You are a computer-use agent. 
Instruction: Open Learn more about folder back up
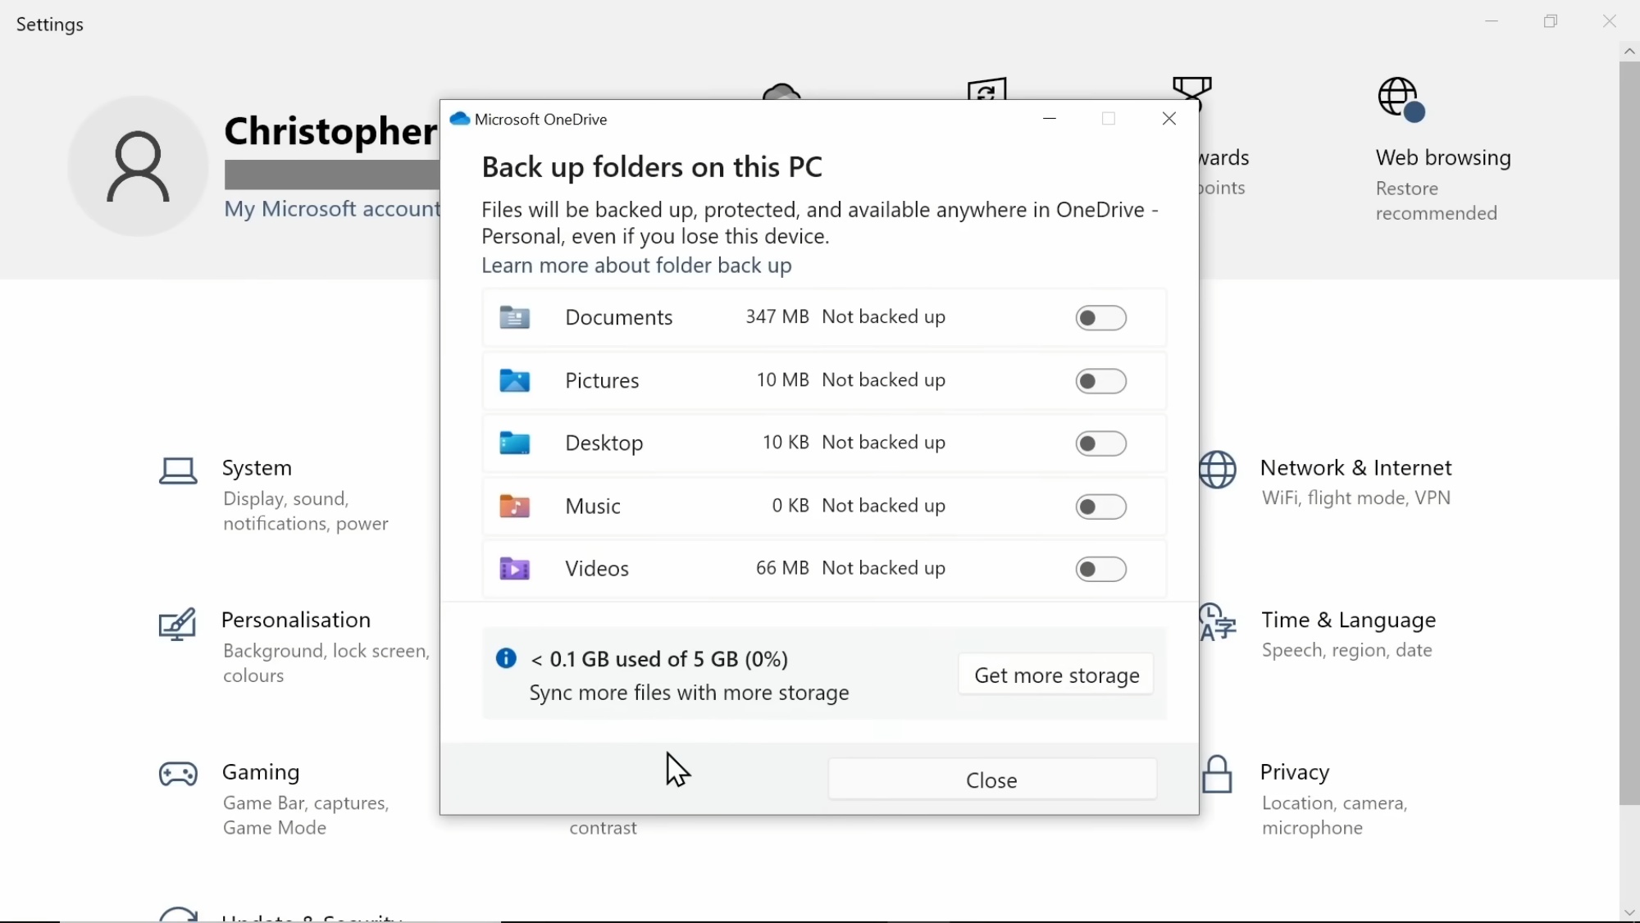pos(636,266)
